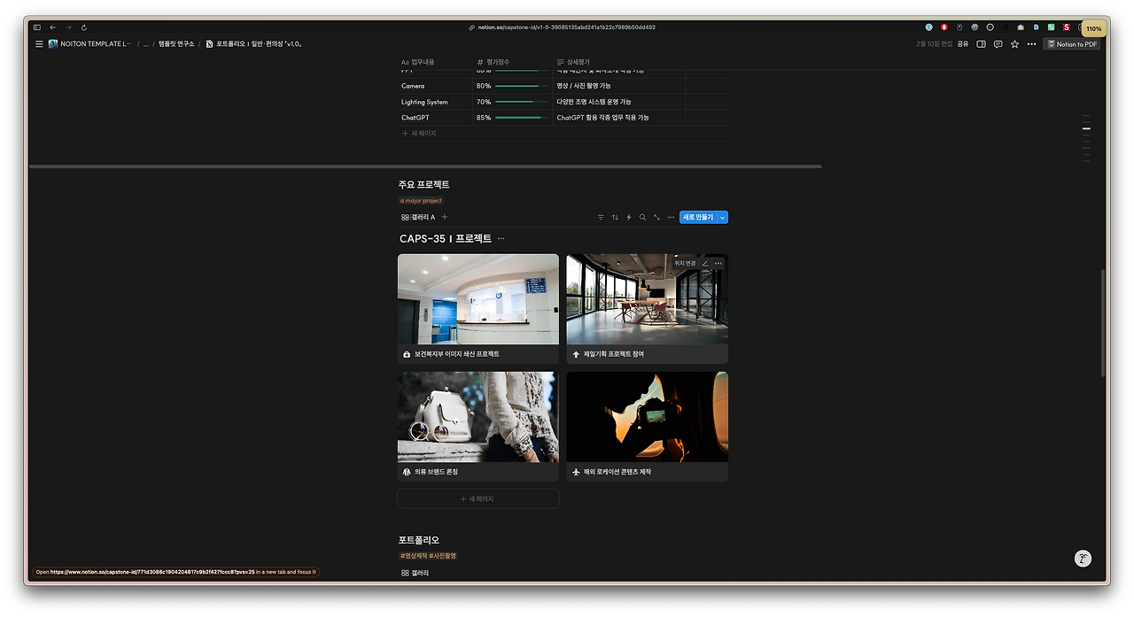Open search within the gallery view
The width and height of the screenshot is (1134, 617).
[642, 217]
